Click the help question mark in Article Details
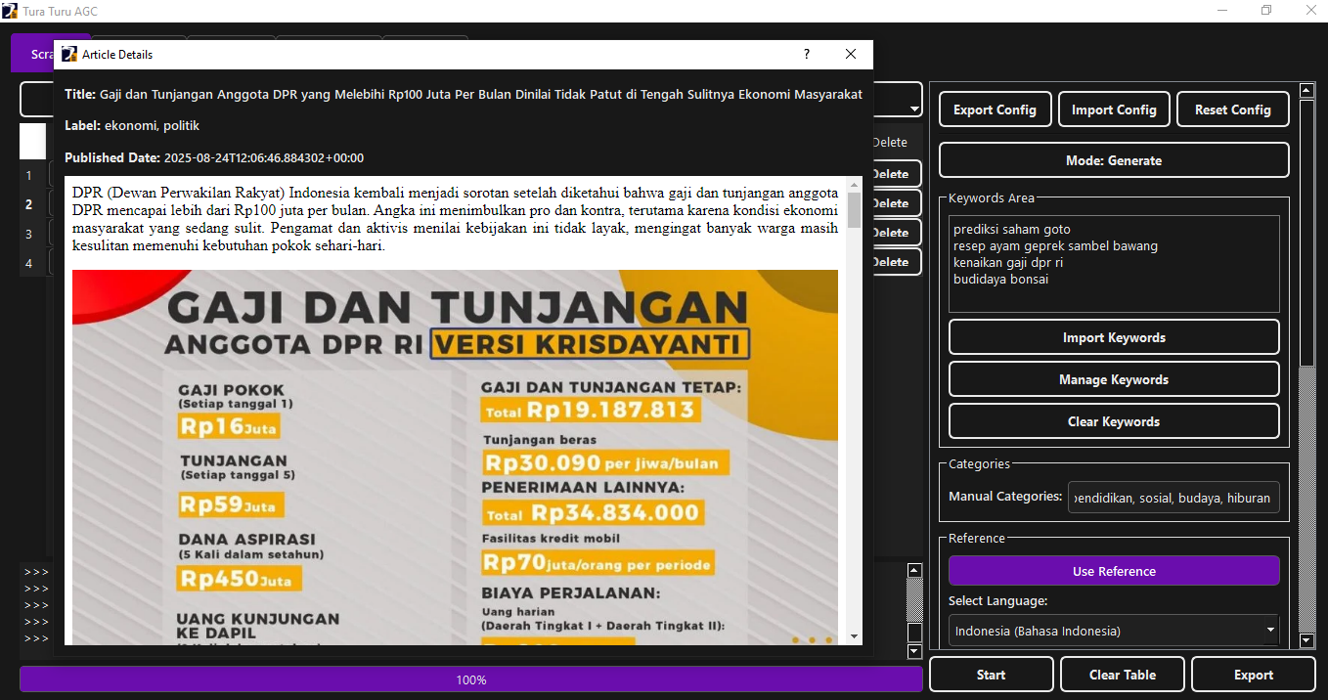 point(807,55)
